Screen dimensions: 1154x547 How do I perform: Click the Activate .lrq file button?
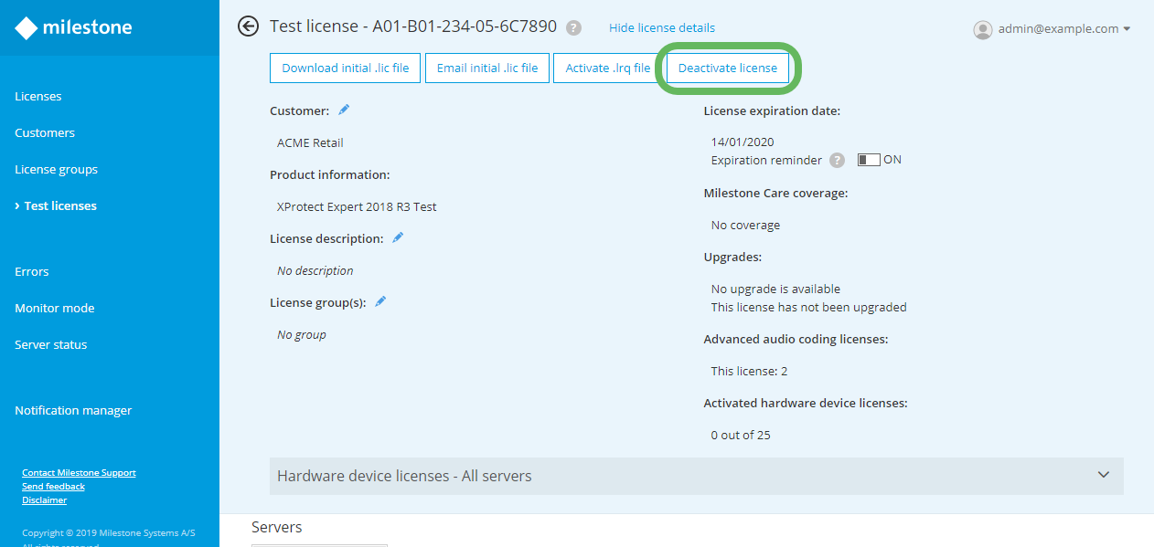(x=608, y=68)
